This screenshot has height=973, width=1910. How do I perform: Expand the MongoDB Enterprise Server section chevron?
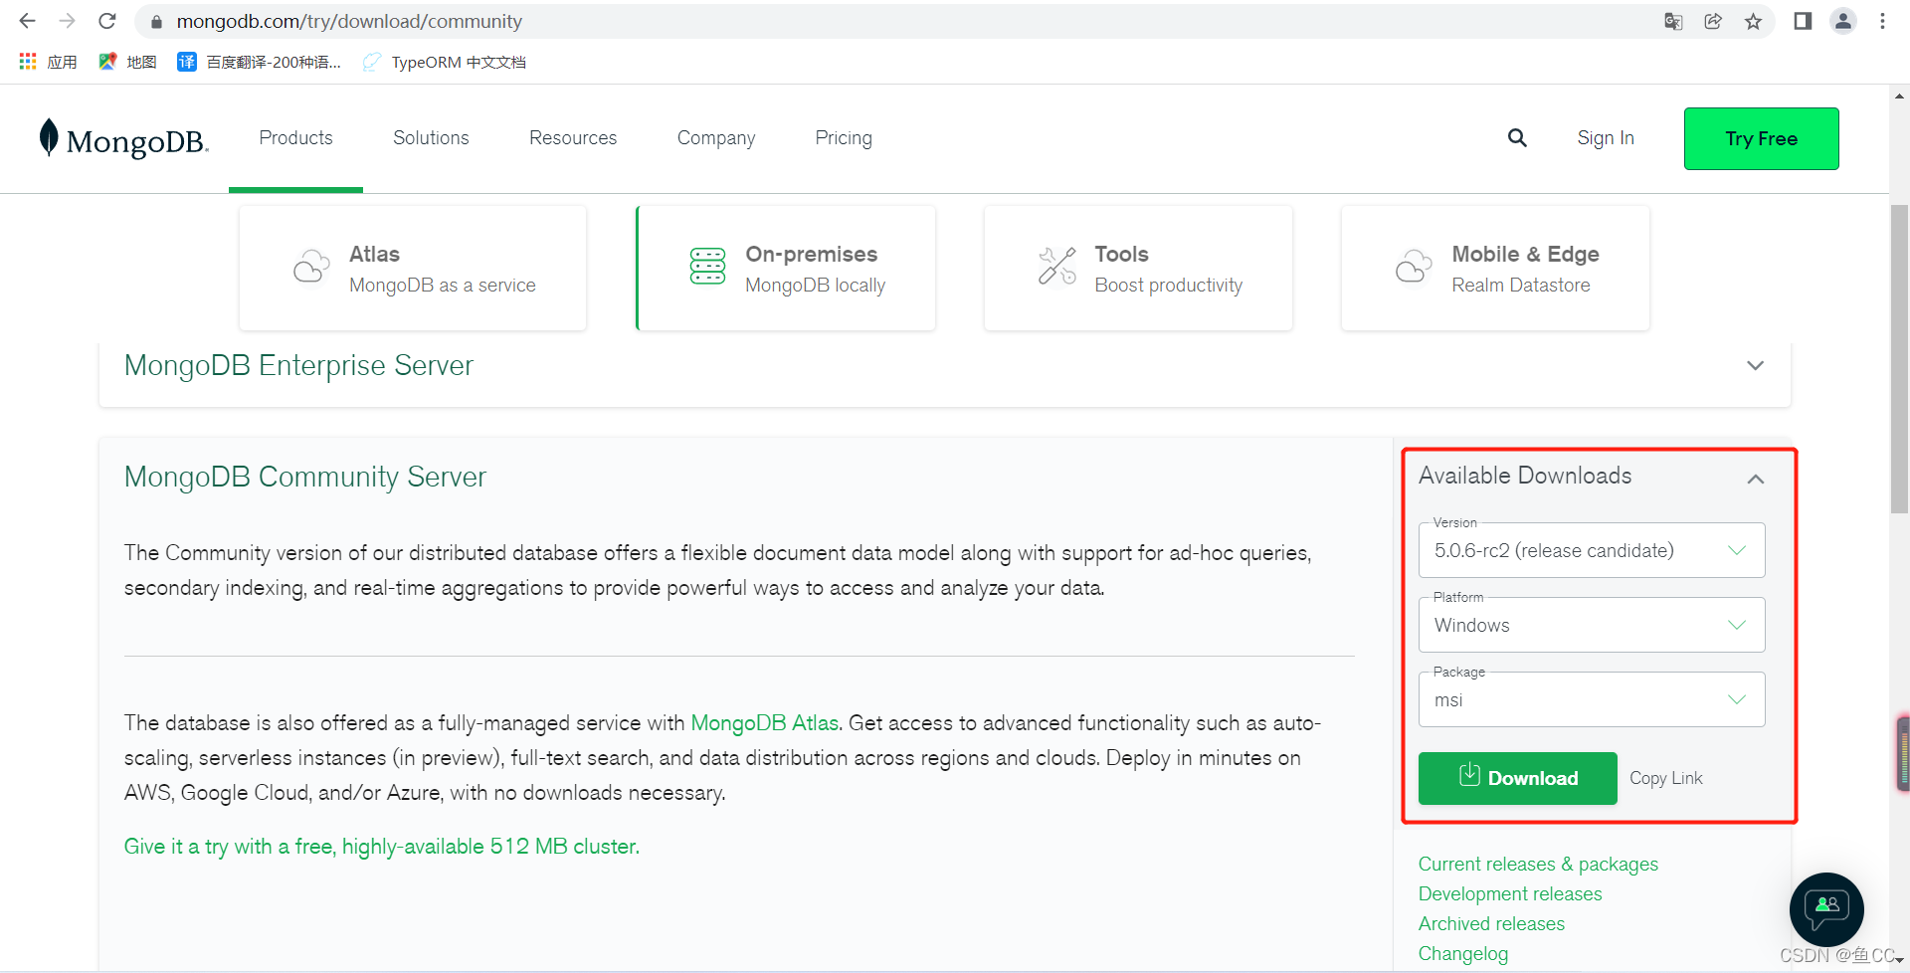tap(1756, 365)
